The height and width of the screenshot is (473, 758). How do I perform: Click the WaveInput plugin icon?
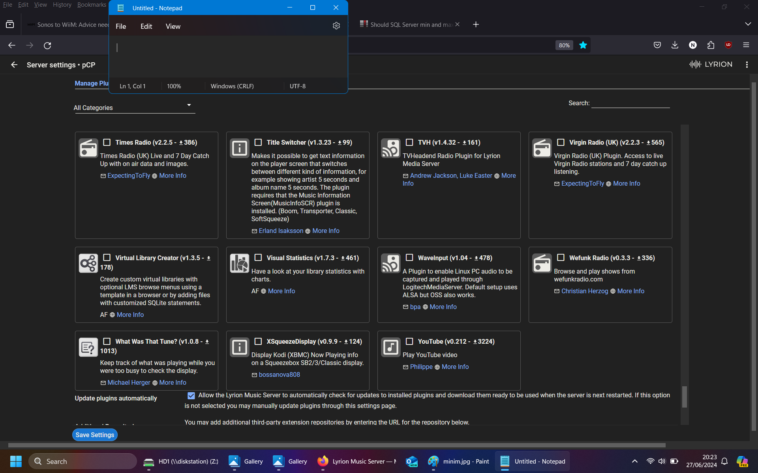click(x=391, y=264)
